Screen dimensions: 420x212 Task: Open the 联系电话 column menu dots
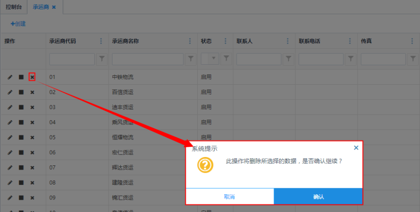click(x=350, y=41)
